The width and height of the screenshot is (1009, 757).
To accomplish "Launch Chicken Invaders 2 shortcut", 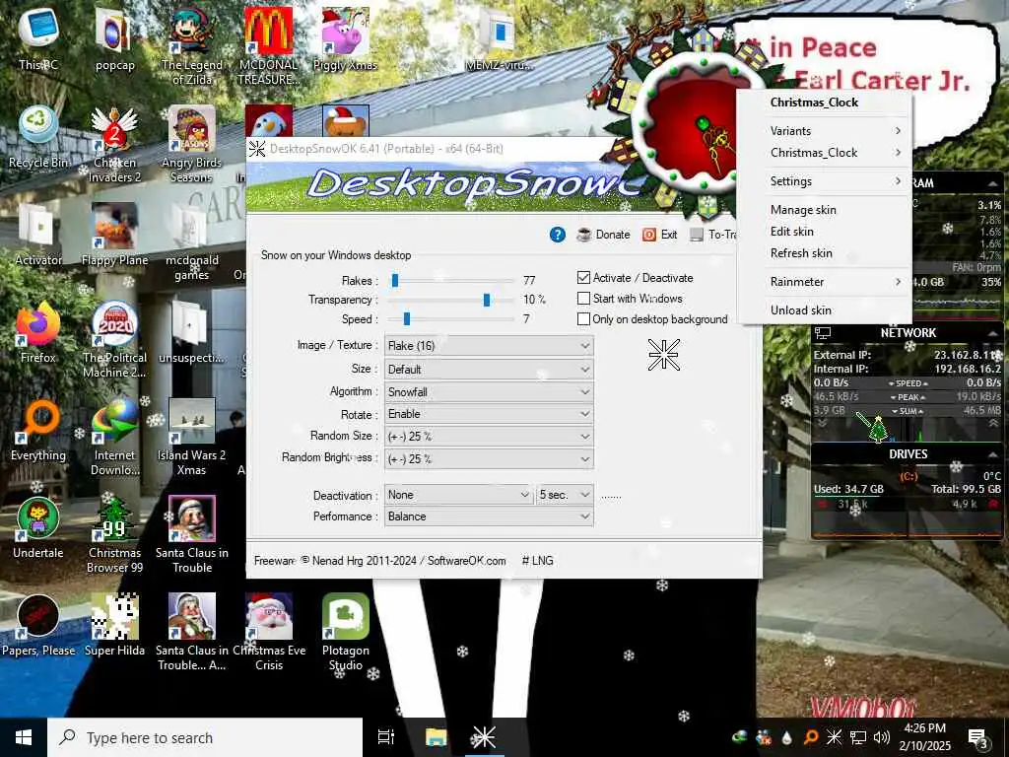I will click(x=114, y=144).
